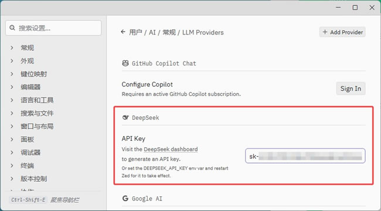
Task: Click the DeepSeek API key input field
Action: pyautogui.click(x=305, y=156)
